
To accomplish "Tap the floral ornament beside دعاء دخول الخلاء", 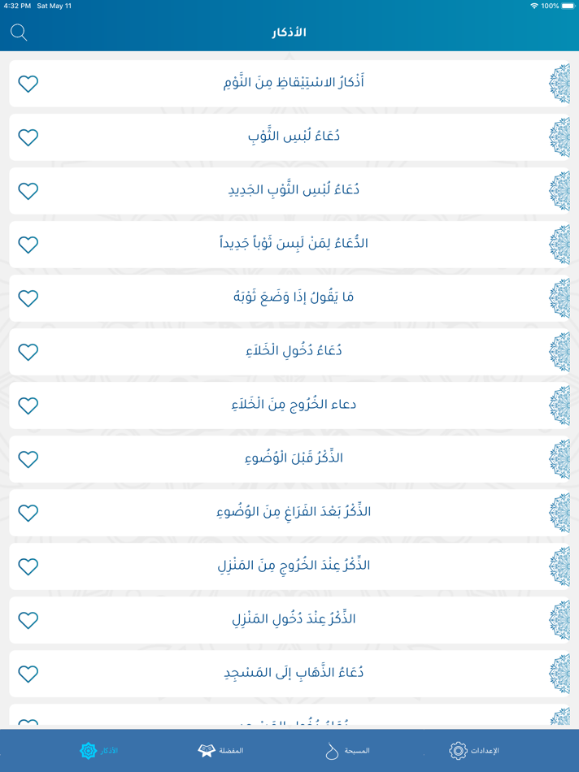I will pos(561,352).
